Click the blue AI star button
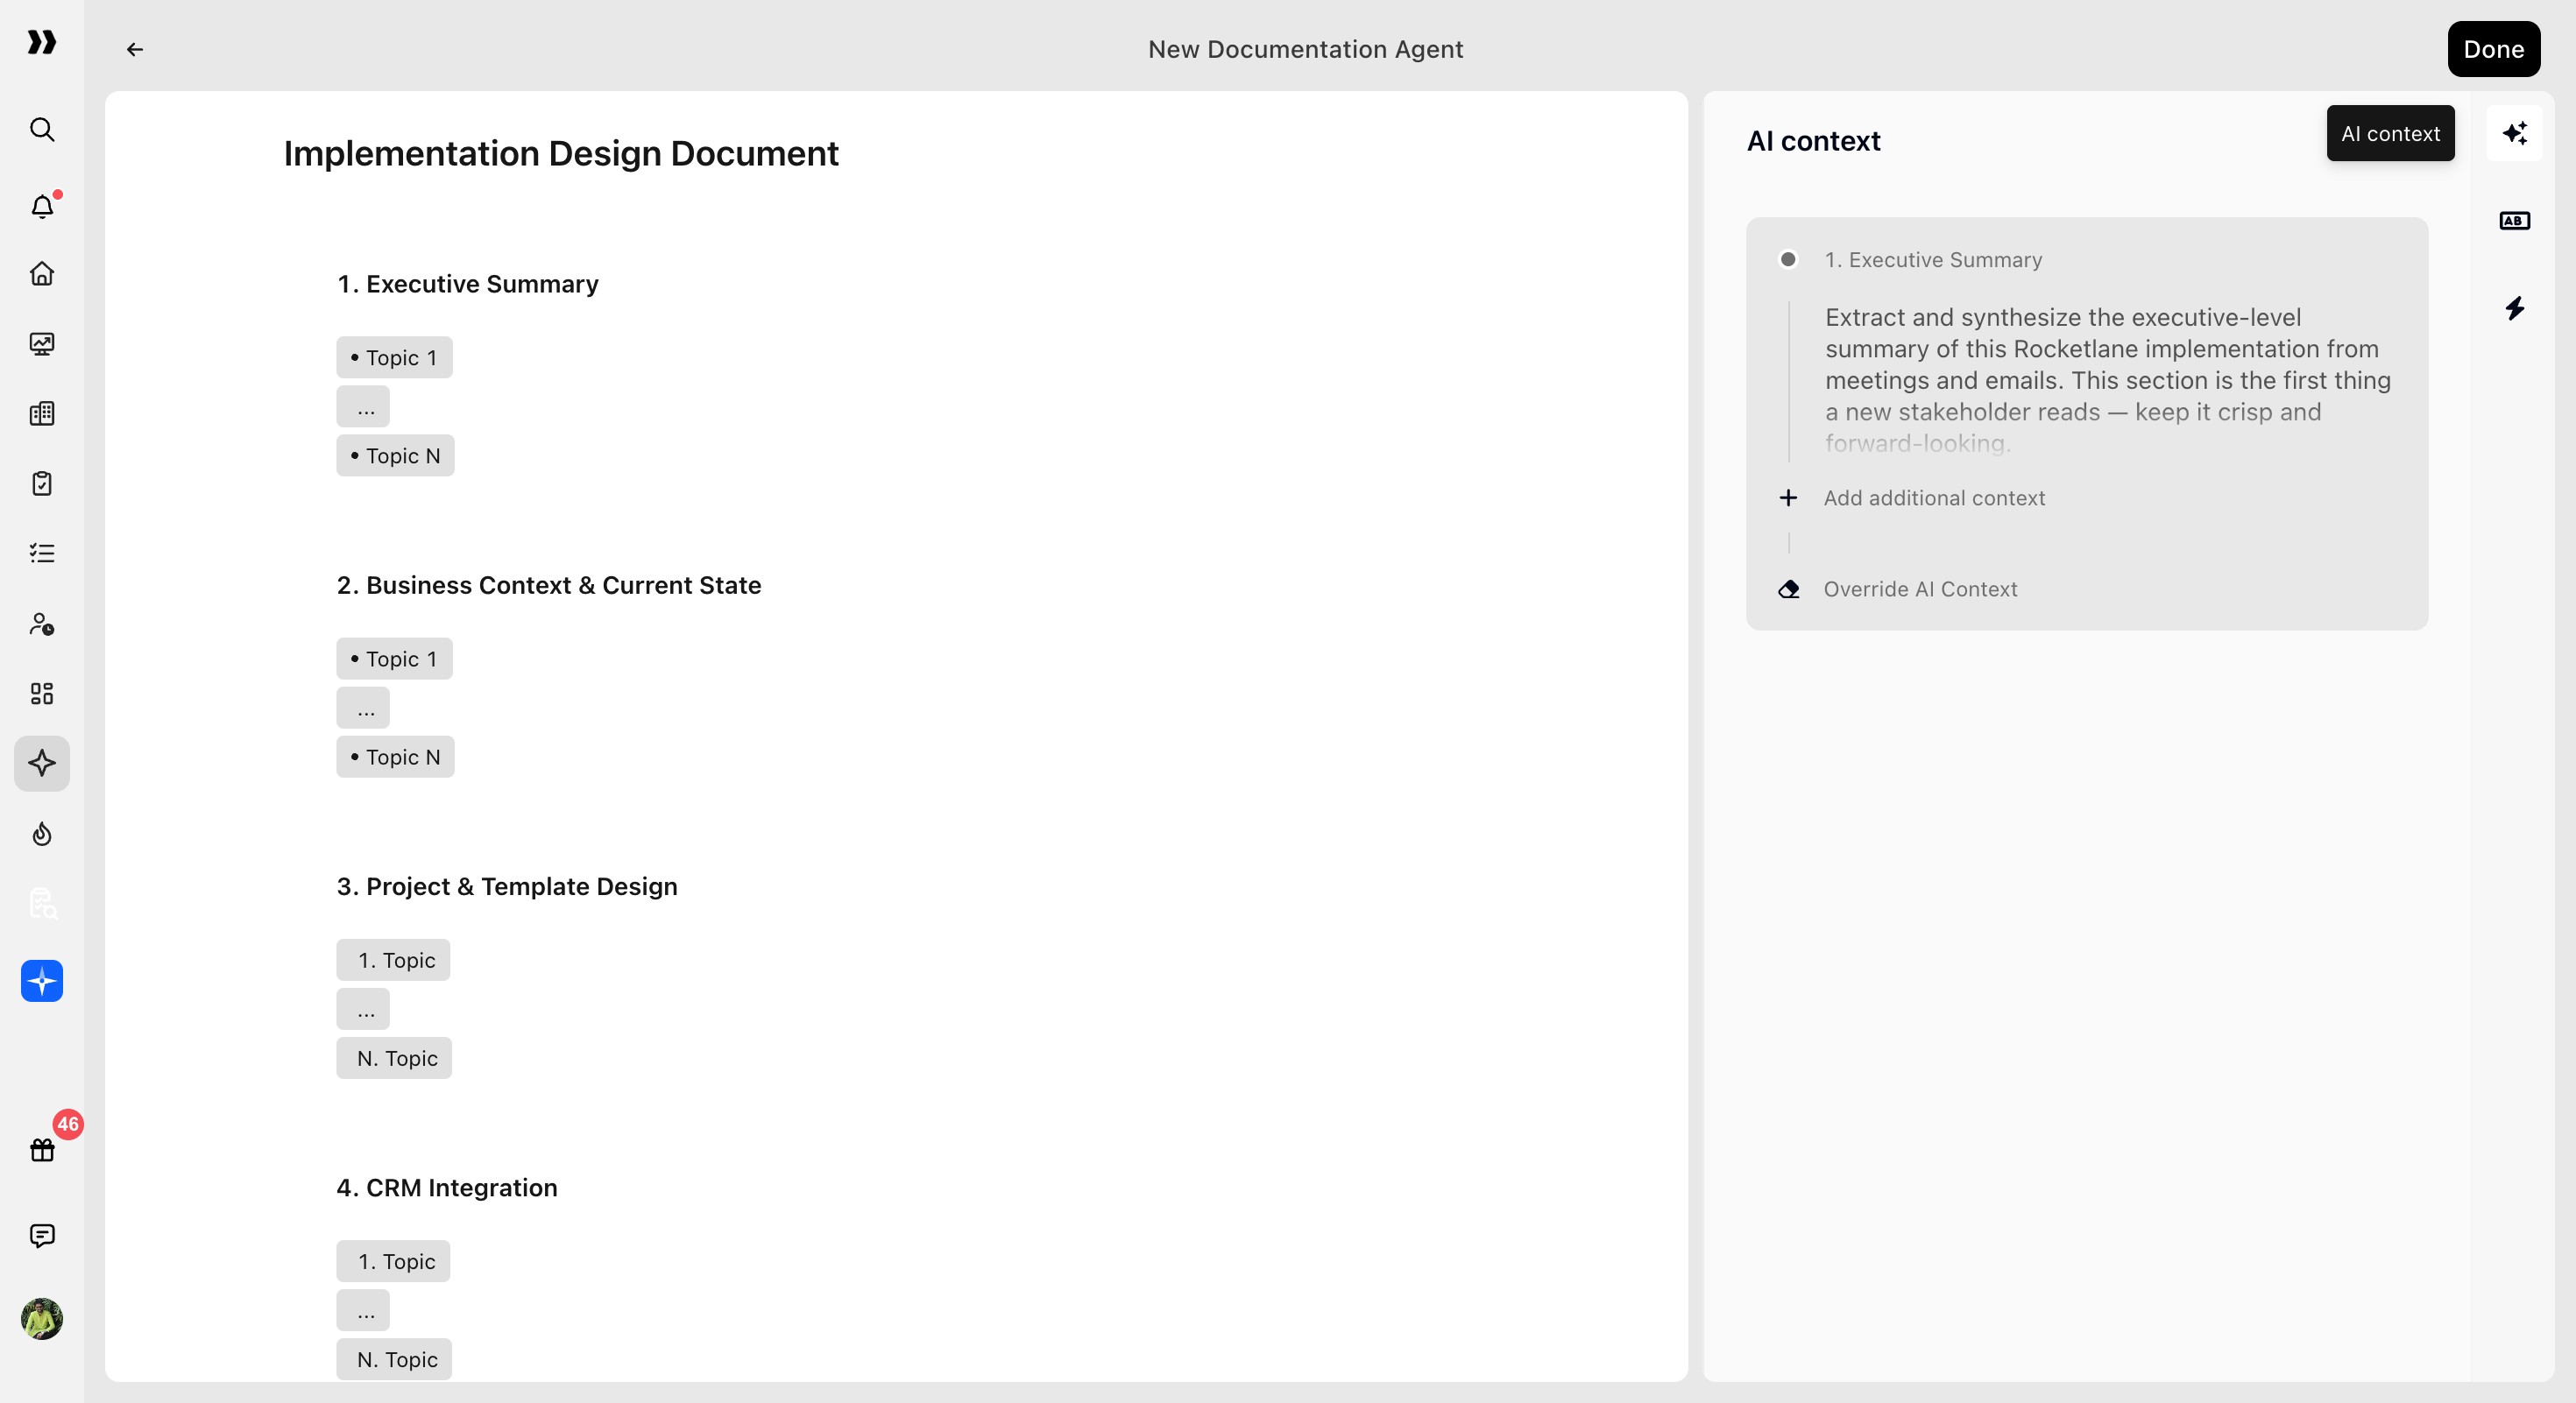Screen dimensions: 2576x1403 (42, 981)
